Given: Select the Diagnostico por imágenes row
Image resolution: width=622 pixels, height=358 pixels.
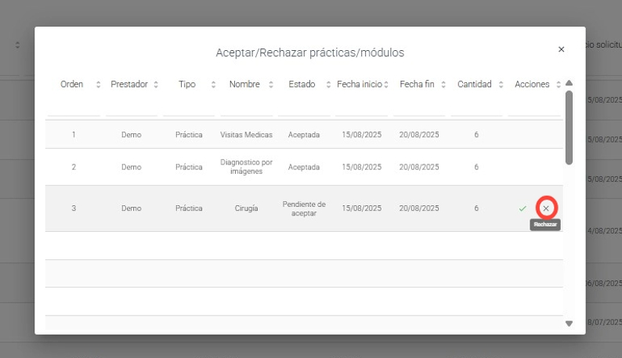Looking at the screenshot, I should 246,167.
